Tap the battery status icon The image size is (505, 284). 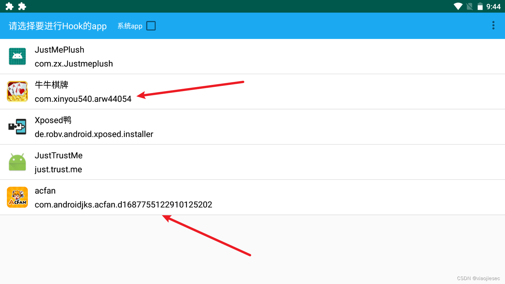(x=480, y=6)
